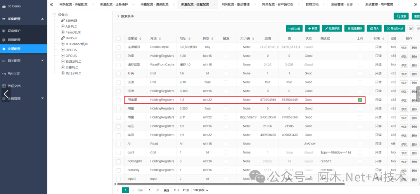Uncheck the 上传 checkbox in 用电量 row
420x194 pixels.
360,100
